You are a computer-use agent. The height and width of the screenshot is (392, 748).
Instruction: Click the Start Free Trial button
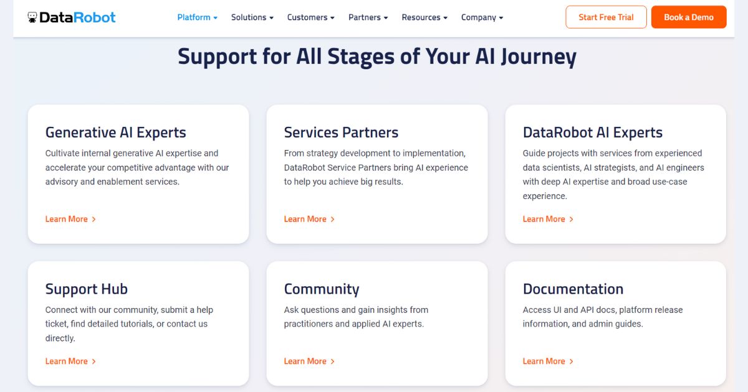pos(606,17)
